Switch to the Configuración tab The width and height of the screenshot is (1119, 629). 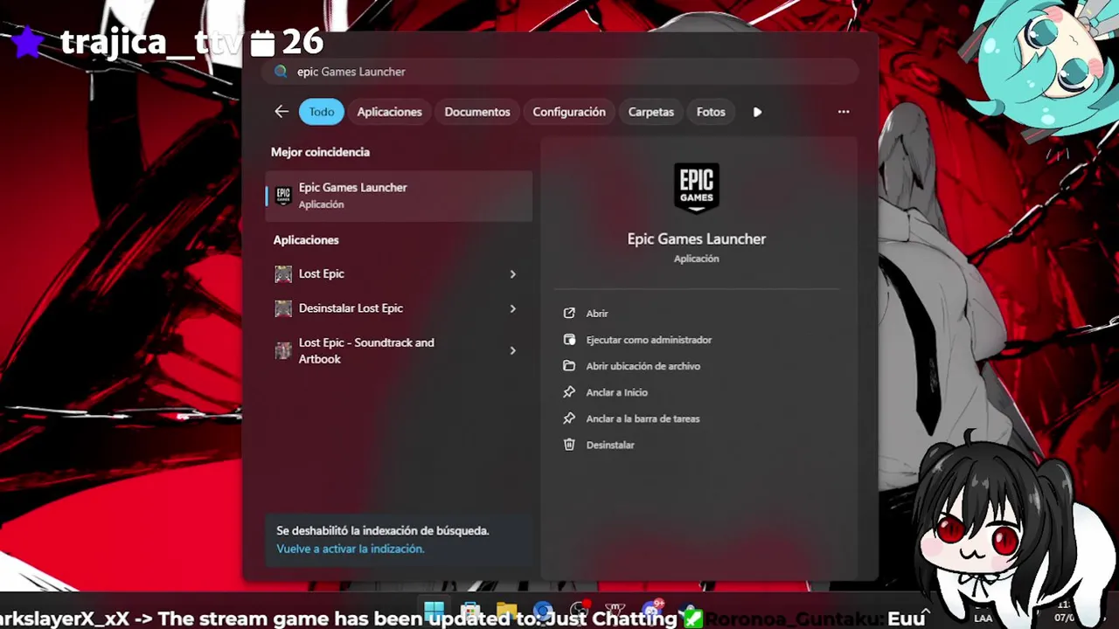[569, 112]
